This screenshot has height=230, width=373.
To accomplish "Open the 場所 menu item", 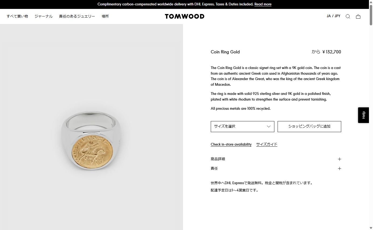I will (105, 16).
